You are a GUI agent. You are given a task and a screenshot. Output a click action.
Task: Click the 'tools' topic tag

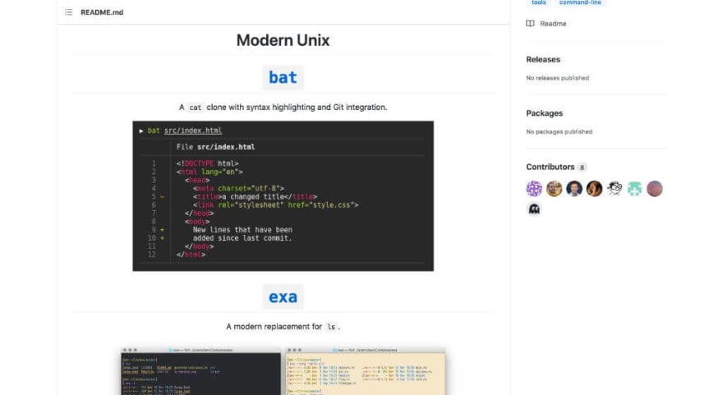click(539, 2)
